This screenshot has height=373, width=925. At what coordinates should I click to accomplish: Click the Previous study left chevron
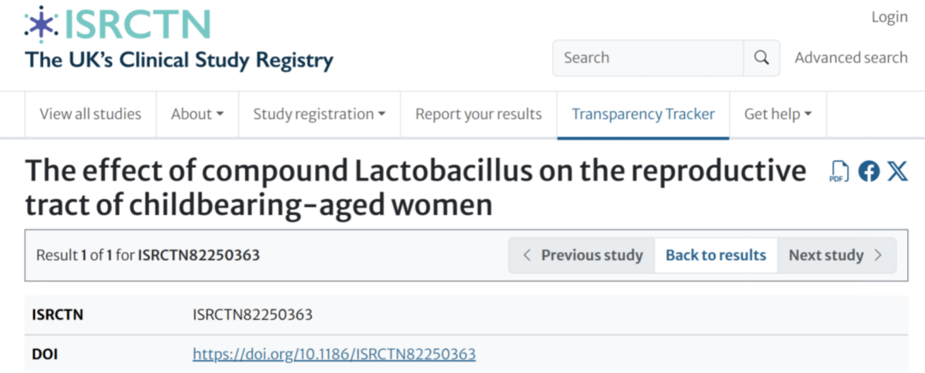pyautogui.click(x=527, y=255)
